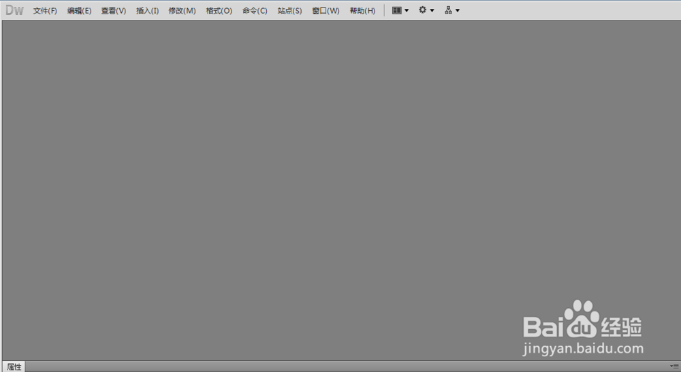Image resolution: width=681 pixels, height=372 pixels.
Task: Select the 属性 panel tab
Action: [x=14, y=367]
